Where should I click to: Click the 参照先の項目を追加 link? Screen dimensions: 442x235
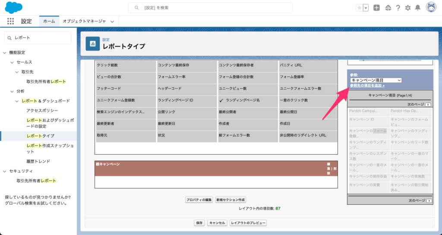[x=367, y=86]
